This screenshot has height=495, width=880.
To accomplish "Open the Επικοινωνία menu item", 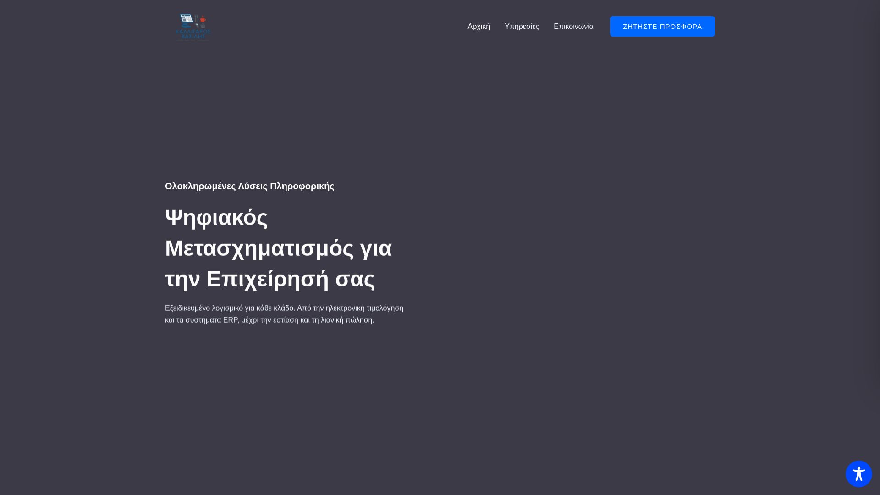I will [573, 27].
